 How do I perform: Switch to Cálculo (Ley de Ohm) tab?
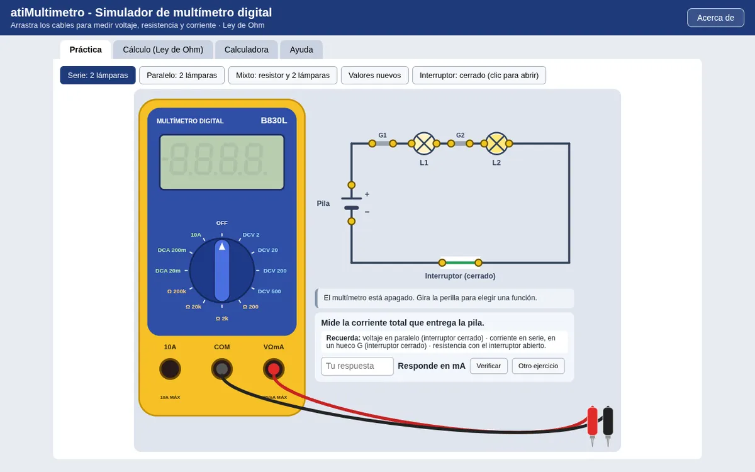[x=163, y=50]
